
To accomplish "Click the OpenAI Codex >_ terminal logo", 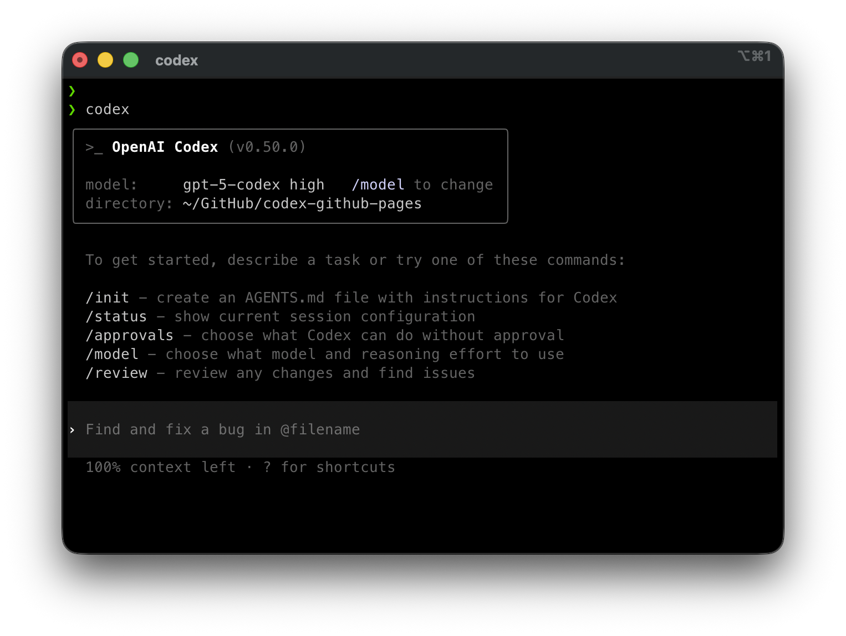I will [94, 147].
